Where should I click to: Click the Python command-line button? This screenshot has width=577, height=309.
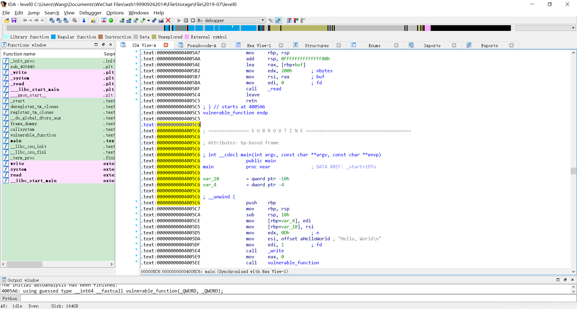10,298
